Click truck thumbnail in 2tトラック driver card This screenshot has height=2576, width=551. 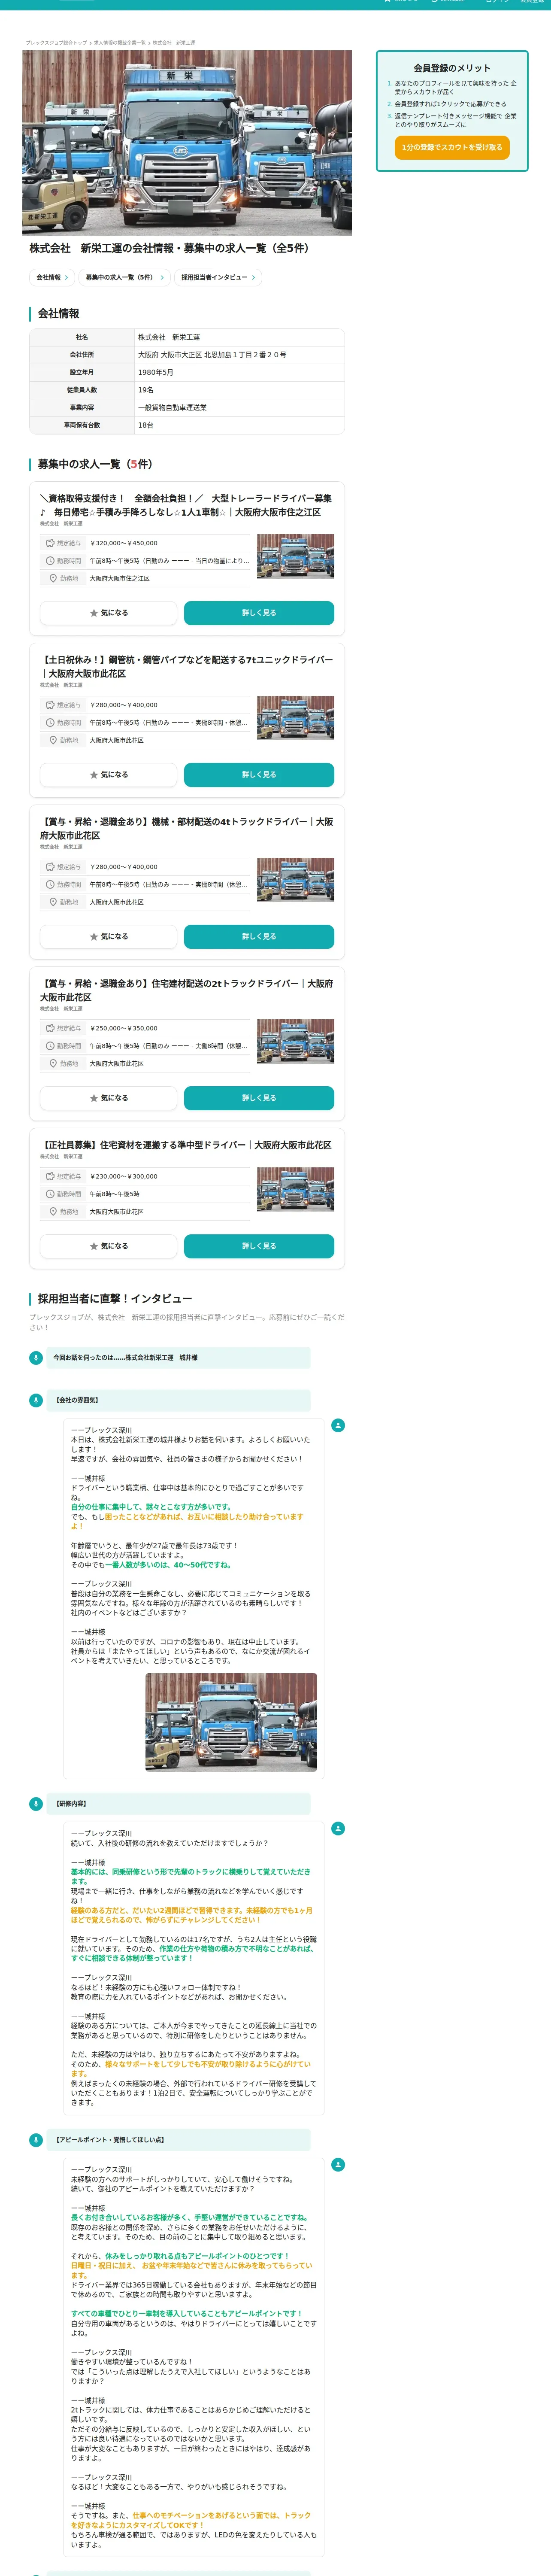(x=295, y=1041)
